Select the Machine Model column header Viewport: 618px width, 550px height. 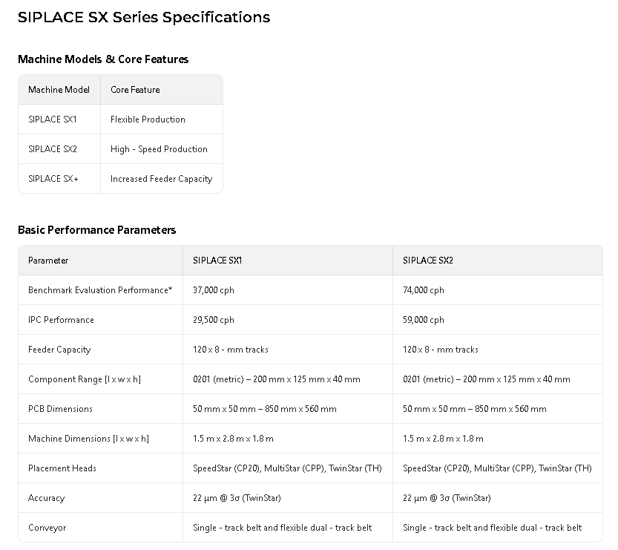pos(59,90)
